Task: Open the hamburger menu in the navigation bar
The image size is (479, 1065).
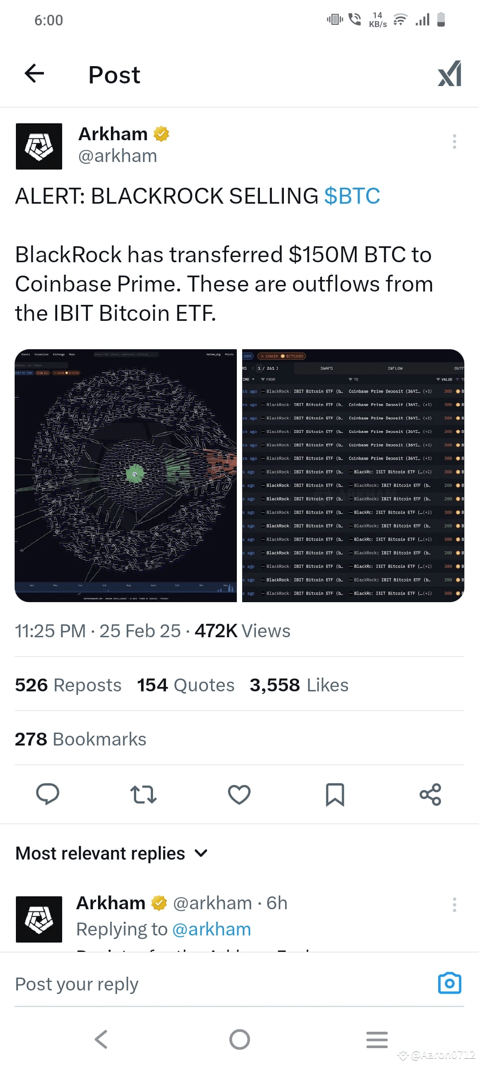Action: pyautogui.click(x=377, y=1039)
